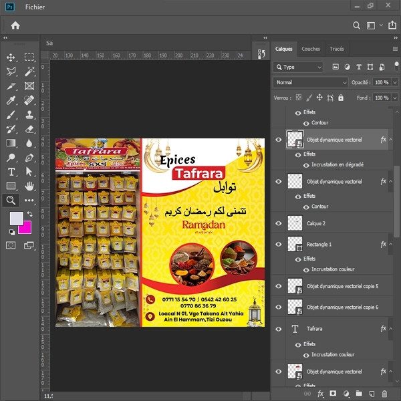Select the Horizontal Type tool
This screenshot has width=401, height=401.
pos(11,172)
